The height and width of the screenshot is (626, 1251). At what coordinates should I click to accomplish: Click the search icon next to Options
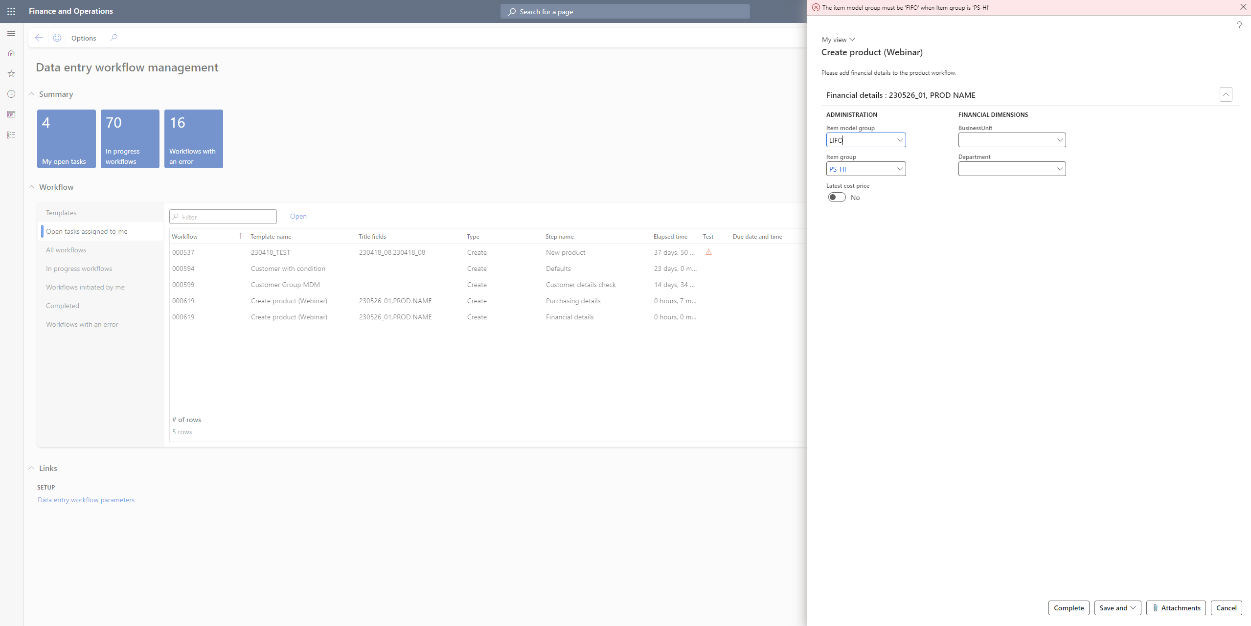point(114,38)
